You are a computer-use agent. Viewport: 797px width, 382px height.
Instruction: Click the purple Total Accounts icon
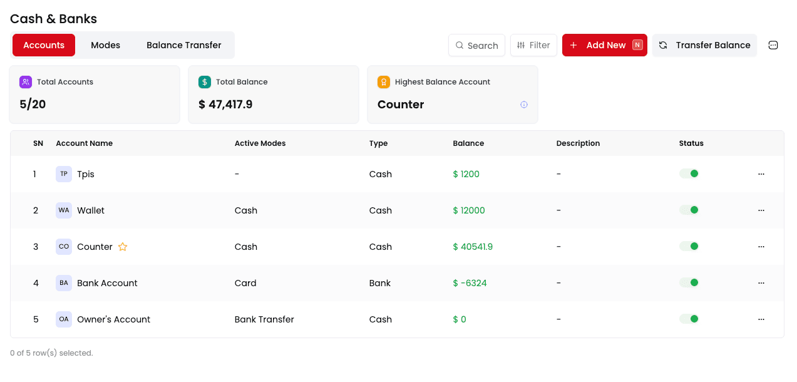pyautogui.click(x=26, y=82)
